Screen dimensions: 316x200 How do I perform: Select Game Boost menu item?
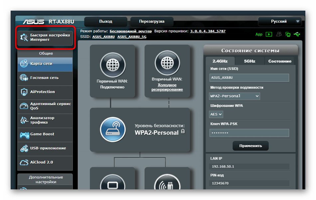tap(45, 134)
